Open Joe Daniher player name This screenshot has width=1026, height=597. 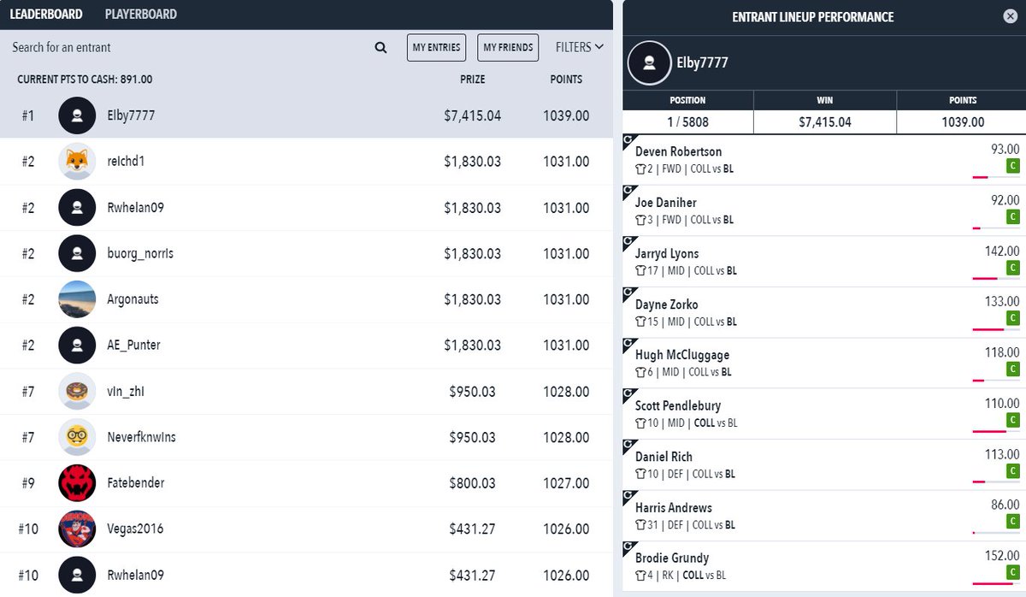(666, 203)
